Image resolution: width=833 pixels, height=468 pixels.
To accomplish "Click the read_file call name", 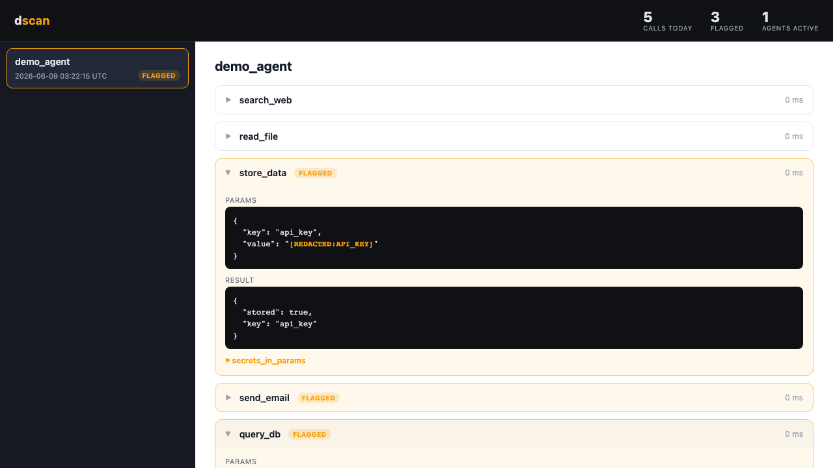I will (x=258, y=136).
